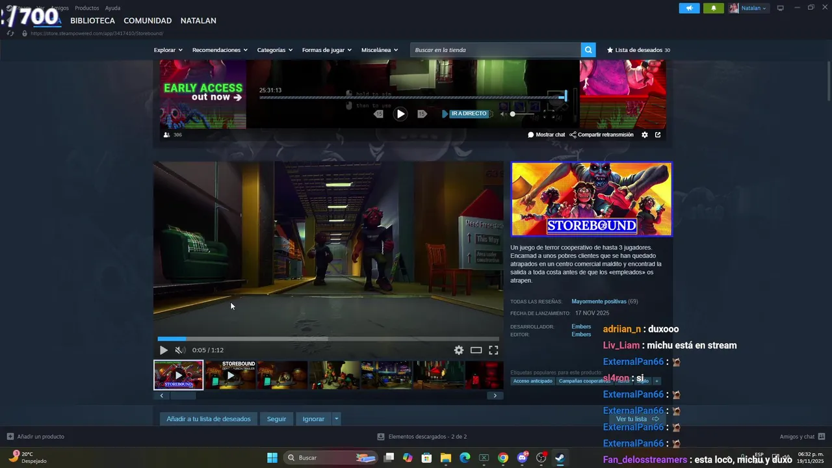Play the Storebound trailer video
Viewport: 832px width, 468px height.
pos(164,350)
